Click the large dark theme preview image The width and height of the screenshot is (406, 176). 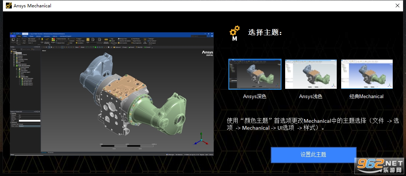112,94
